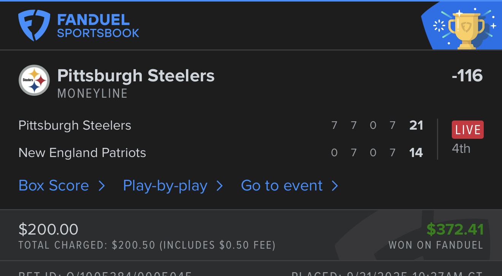502x276 pixels.
Task: Open the Play-by-play link
Action: click(x=165, y=186)
